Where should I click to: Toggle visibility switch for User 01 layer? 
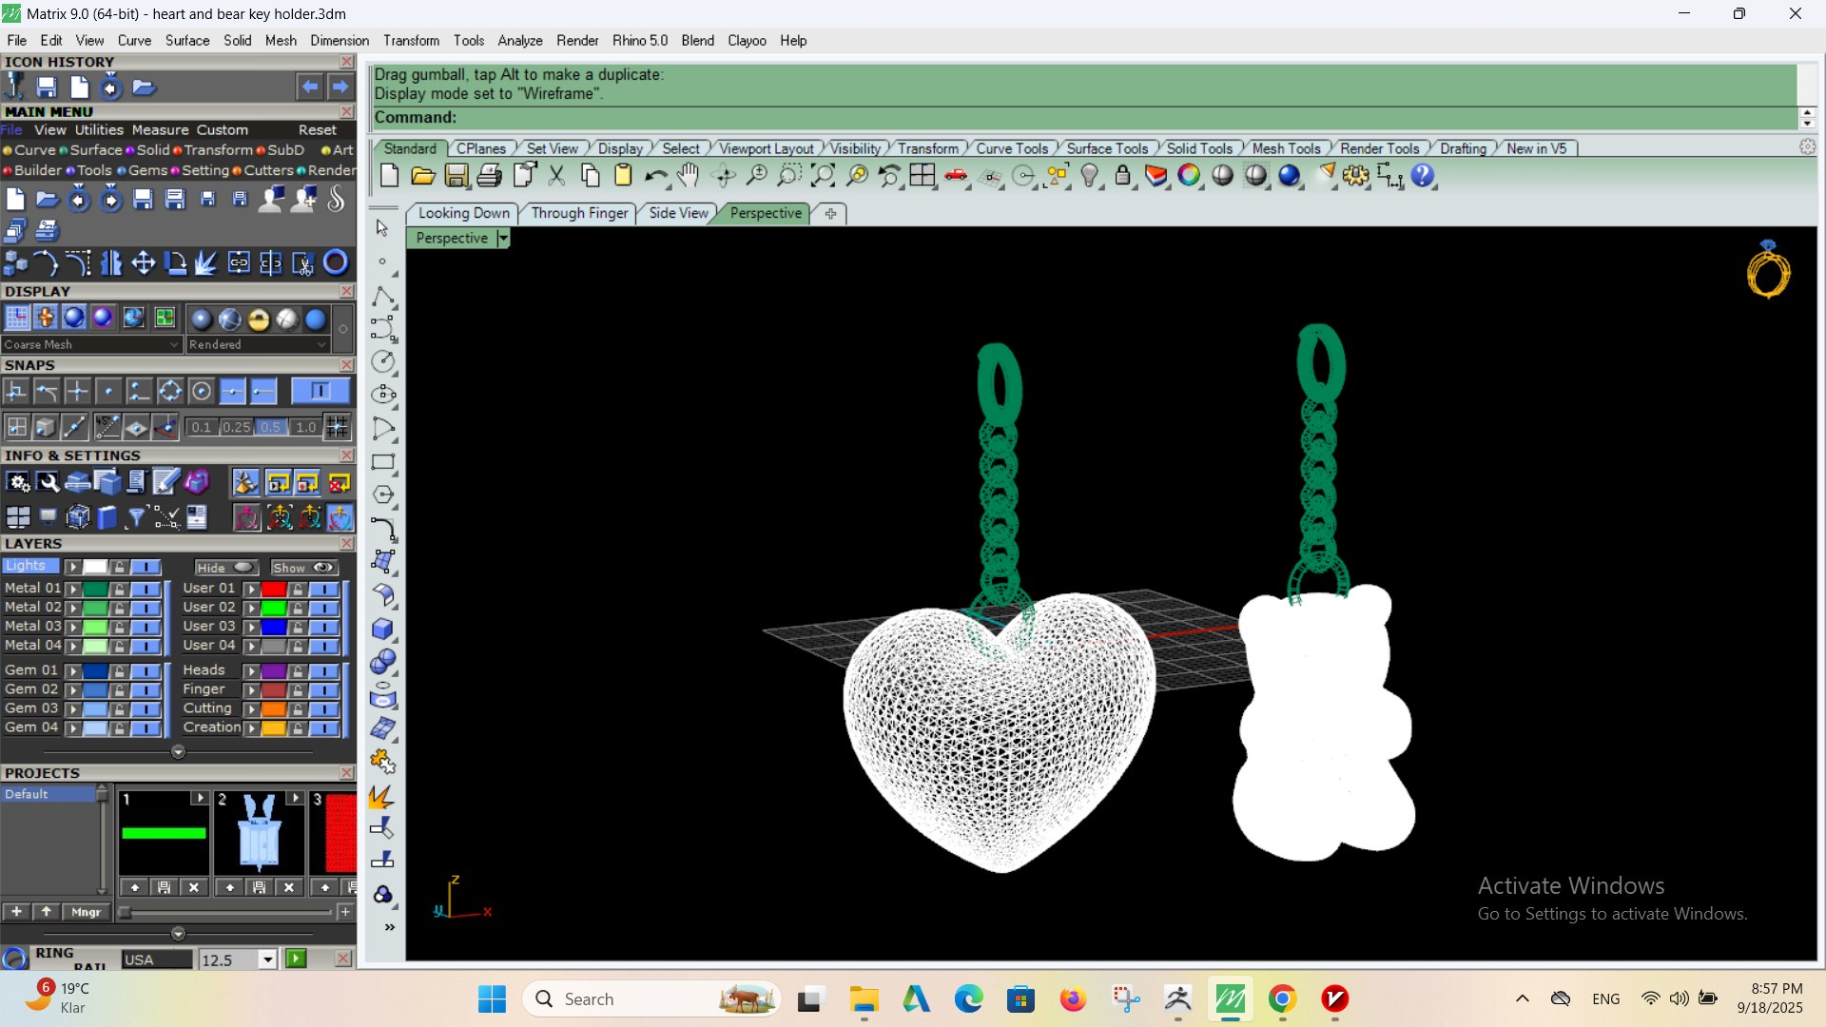[324, 589]
